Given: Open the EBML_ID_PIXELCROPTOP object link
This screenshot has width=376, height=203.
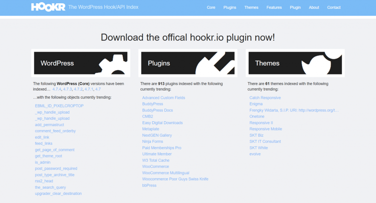Looking at the screenshot, I should coord(59,106).
